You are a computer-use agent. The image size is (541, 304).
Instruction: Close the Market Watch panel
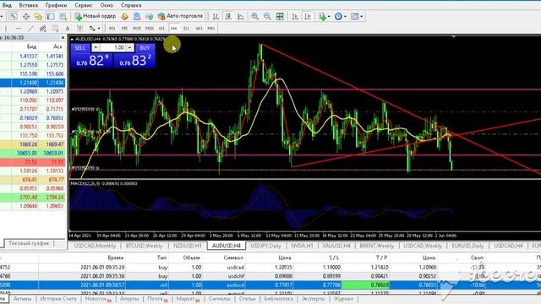63,37
